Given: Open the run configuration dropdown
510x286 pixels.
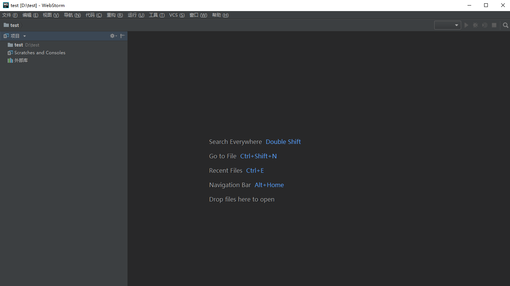Looking at the screenshot, I should point(448,25).
